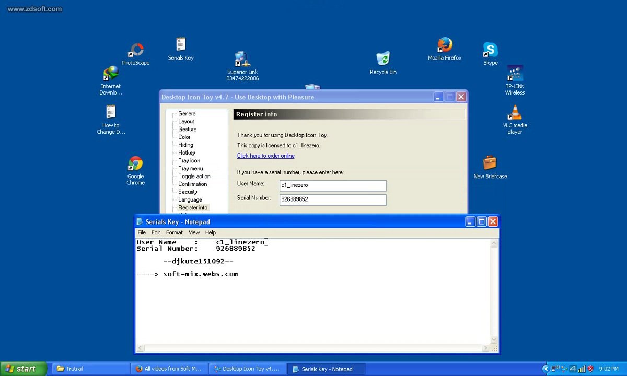Screen dimensions: 627x376
Task: Open Notepad File menu
Action: [142, 232]
